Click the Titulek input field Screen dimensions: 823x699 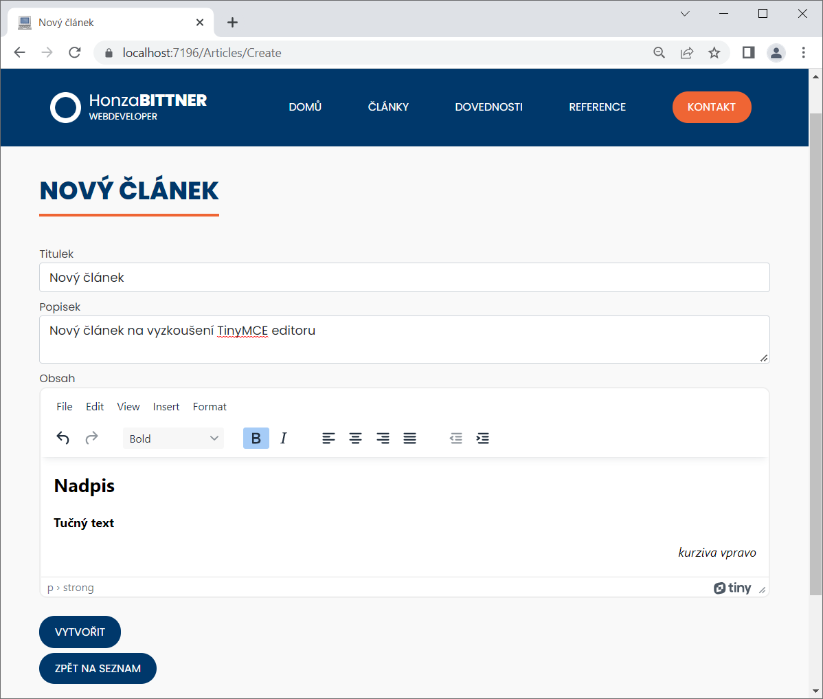[x=404, y=278]
